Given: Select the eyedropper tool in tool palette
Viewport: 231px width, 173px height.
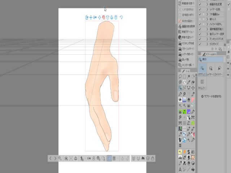Looking at the screenshot, I should [x=188, y=82].
